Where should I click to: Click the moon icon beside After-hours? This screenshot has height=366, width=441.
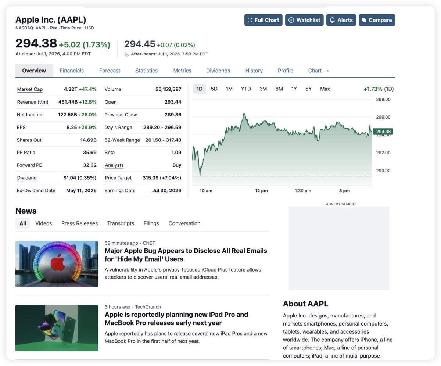pyautogui.click(x=127, y=54)
